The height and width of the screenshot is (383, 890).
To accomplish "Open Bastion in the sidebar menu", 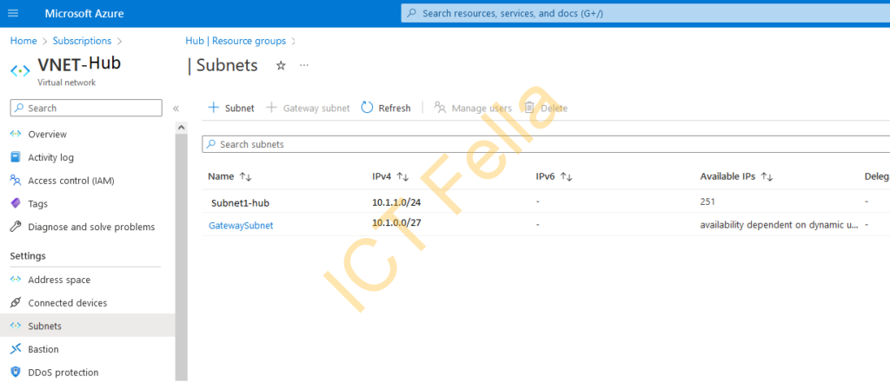I will click(x=43, y=349).
